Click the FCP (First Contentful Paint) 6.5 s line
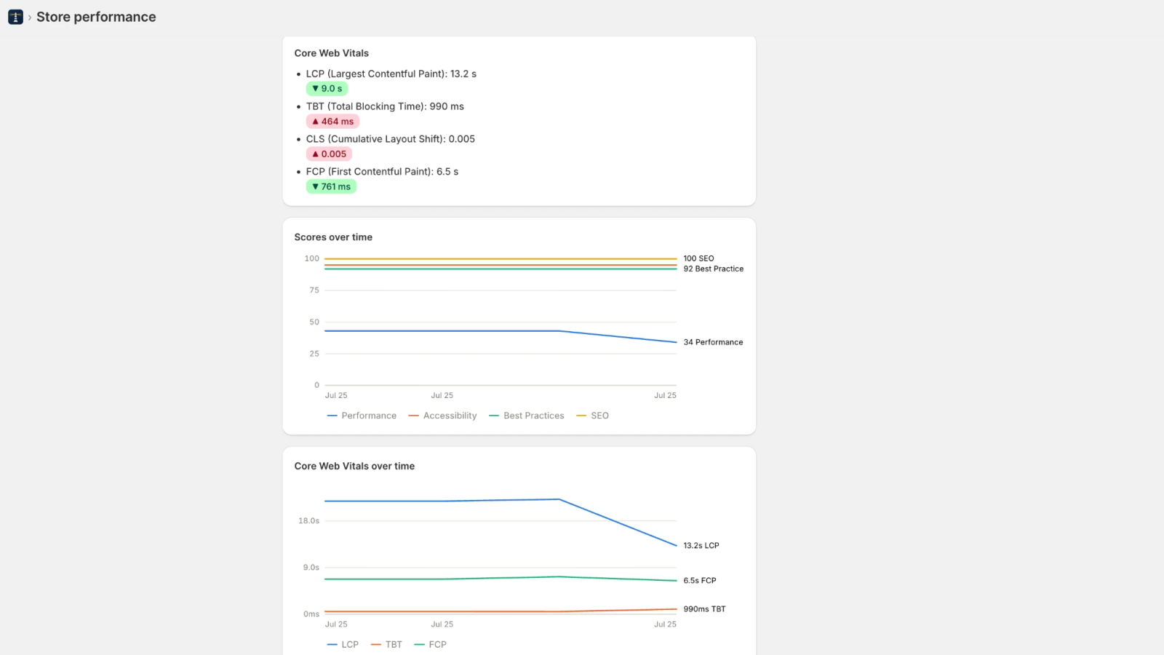This screenshot has width=1164, height=655. [x=382, y=172]
